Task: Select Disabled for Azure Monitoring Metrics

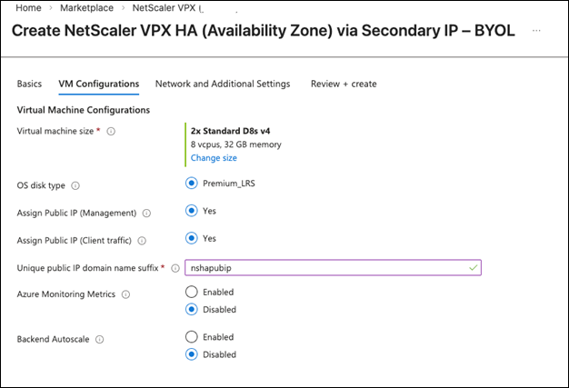Action: [x=191, y=309]
